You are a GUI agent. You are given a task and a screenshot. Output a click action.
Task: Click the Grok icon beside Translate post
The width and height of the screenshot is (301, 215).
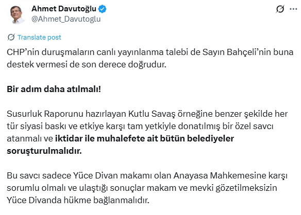[11, 37]
